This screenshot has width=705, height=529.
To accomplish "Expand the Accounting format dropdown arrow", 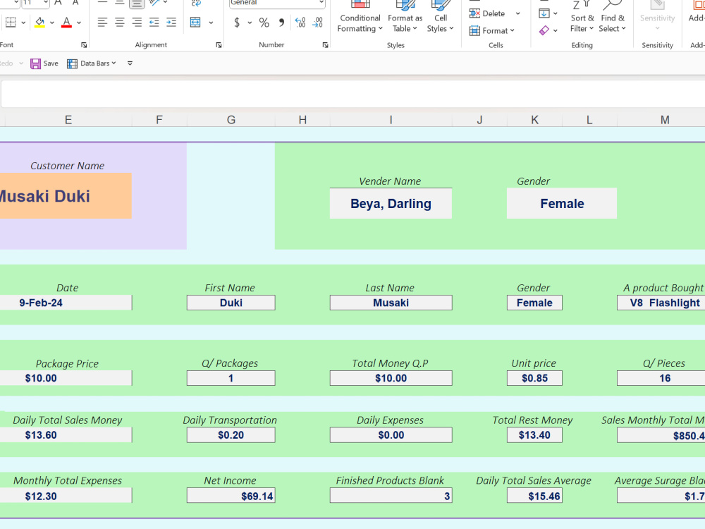I will pos(250,22).
